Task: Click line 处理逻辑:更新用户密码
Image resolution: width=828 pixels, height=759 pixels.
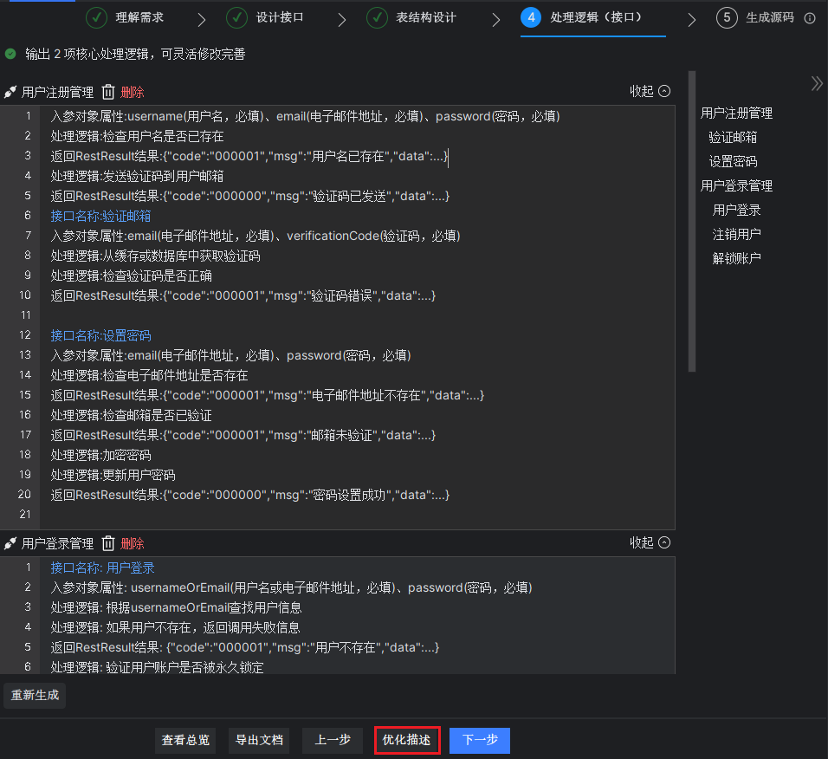Action: click(x=113, y=475)
